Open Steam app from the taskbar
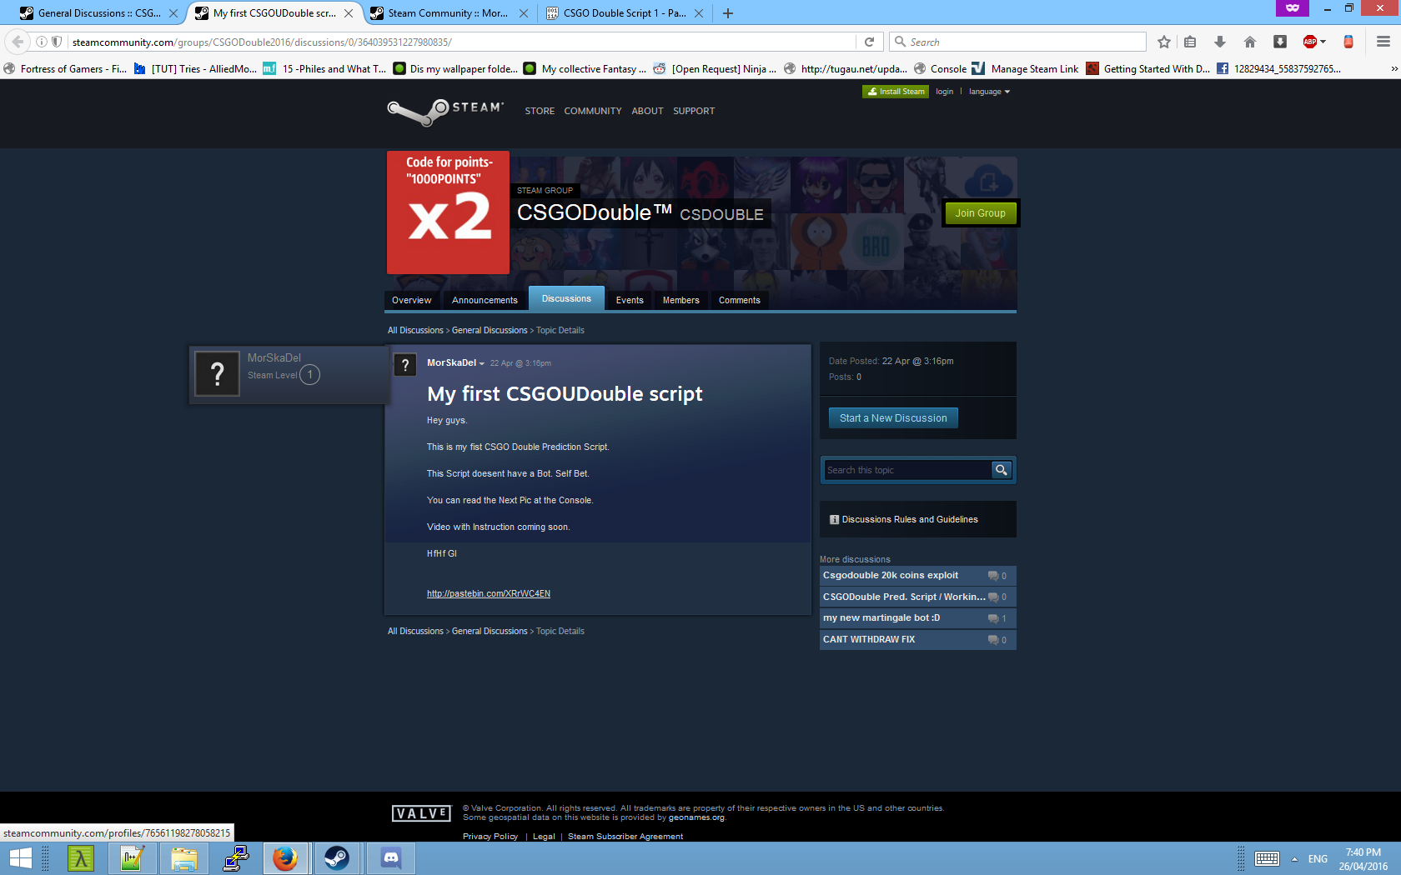 pyautogui.click(x=337, y=857)
